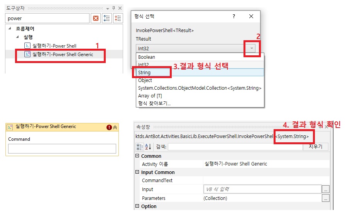Select 실행하기-Power Shell Generic in toolbox
The height and width of the screenshot is (215, 345).
click(x=63, y=55)
